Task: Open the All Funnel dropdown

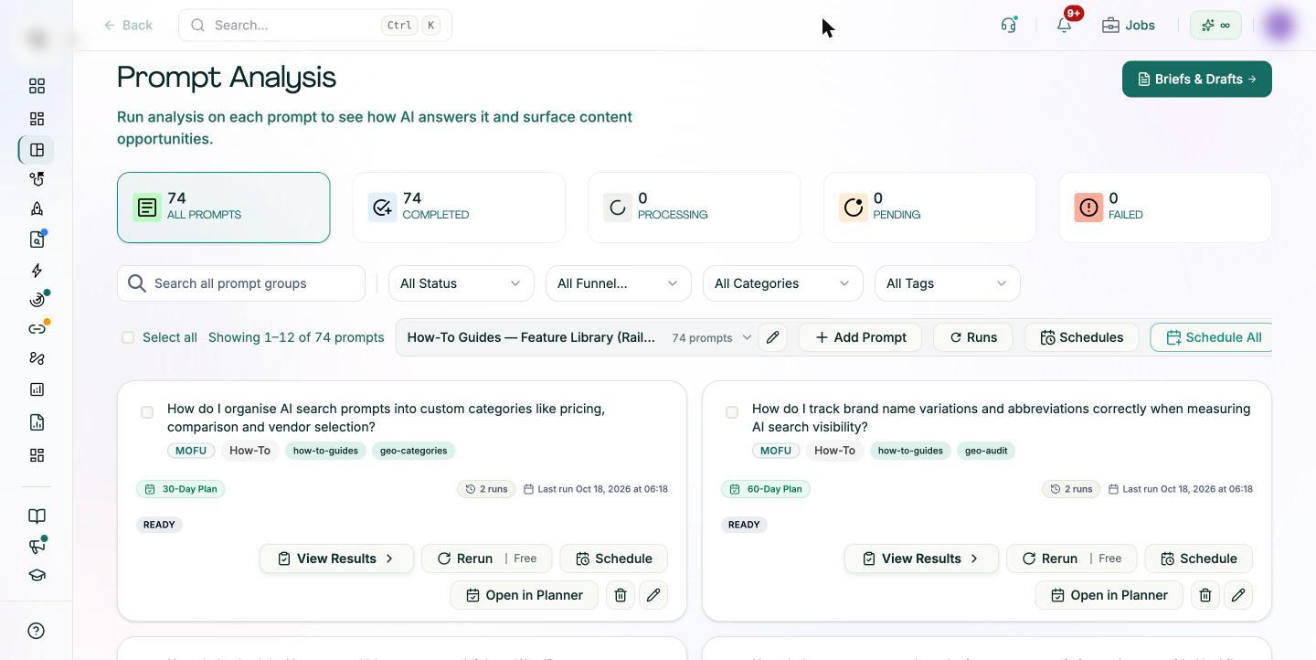Action: [618, 283]
